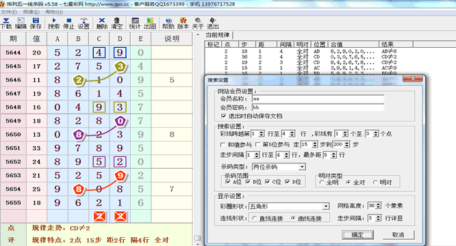Click the 会员密码 input field
456x246 pixels.
318,107
